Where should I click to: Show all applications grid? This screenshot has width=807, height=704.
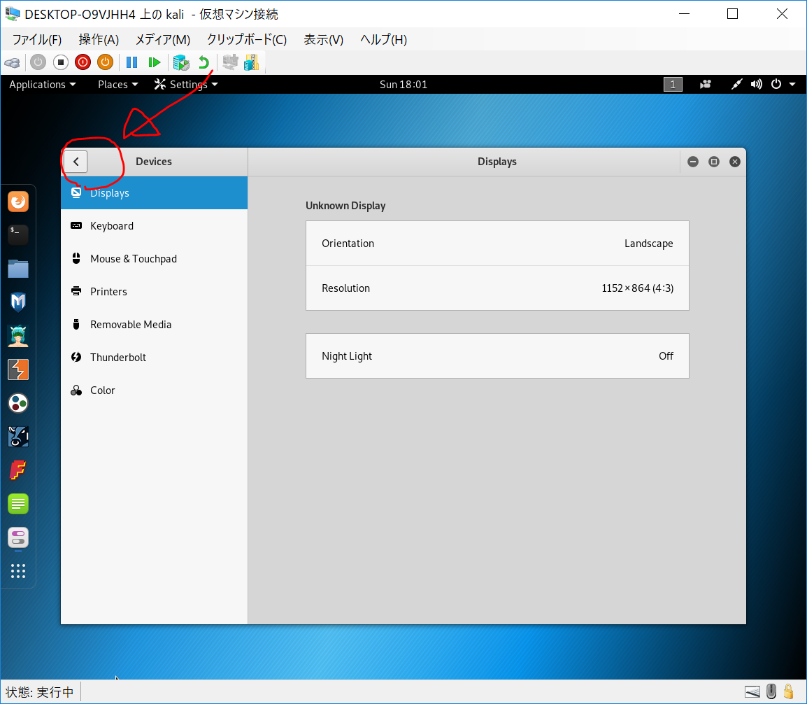tap(18, 571)
